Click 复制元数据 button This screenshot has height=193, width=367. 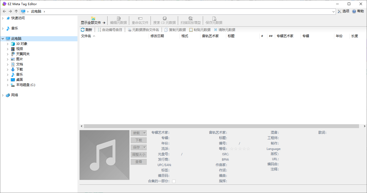coord(175,30)
